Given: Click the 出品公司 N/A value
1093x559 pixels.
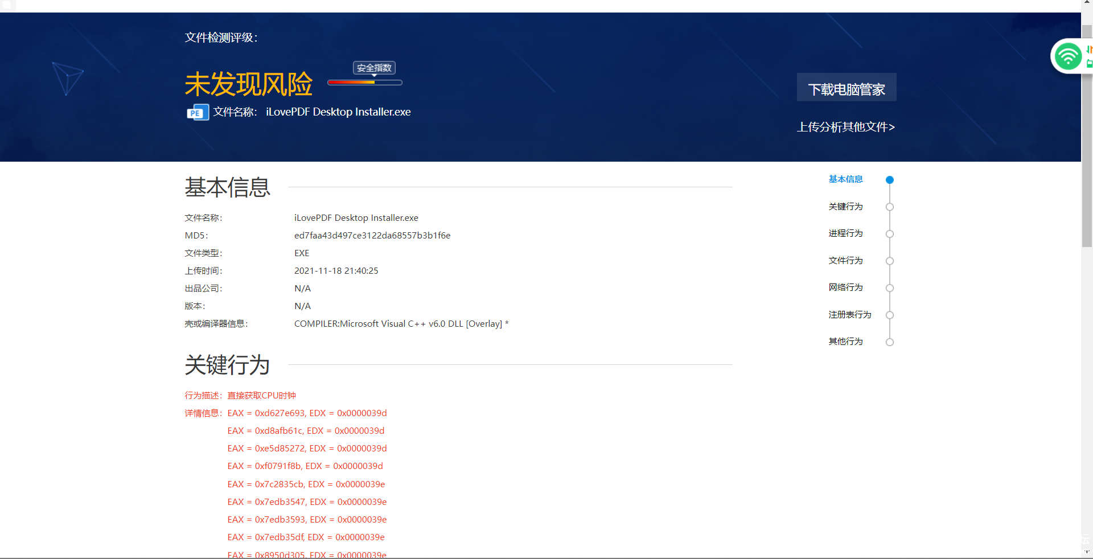Looking at the screenshot, I should tap(302, 289).
